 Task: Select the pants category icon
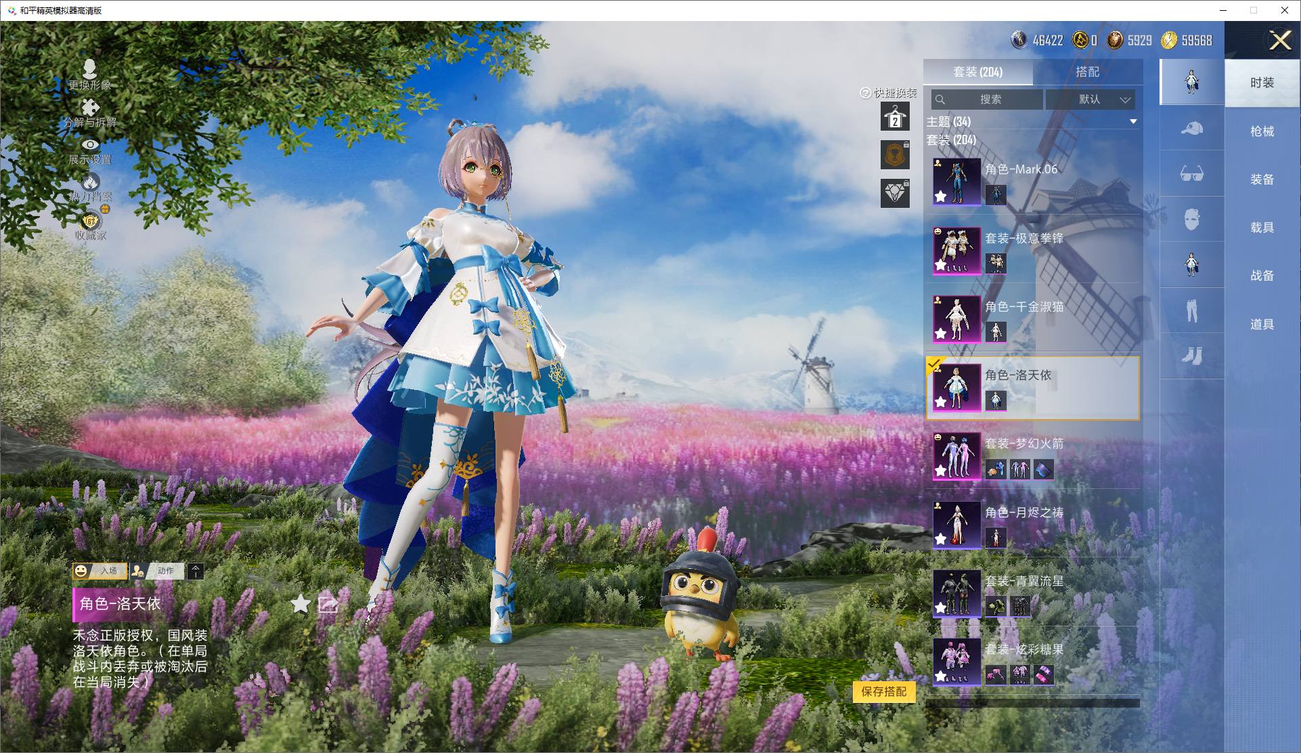(x=1192, y=310)
